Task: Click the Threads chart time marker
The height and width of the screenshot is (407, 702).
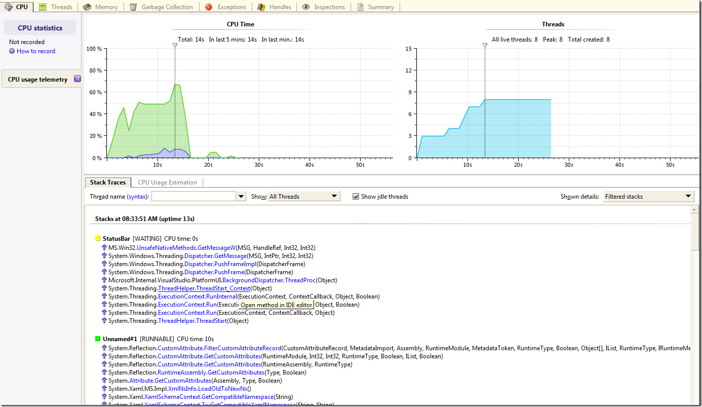Action: pos(485,45)
